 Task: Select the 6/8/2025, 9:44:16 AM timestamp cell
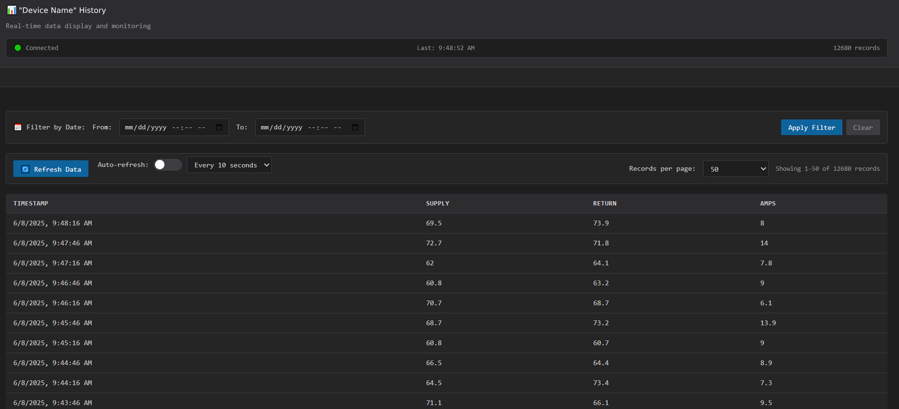pyautogui.click(x=53, y=383)
